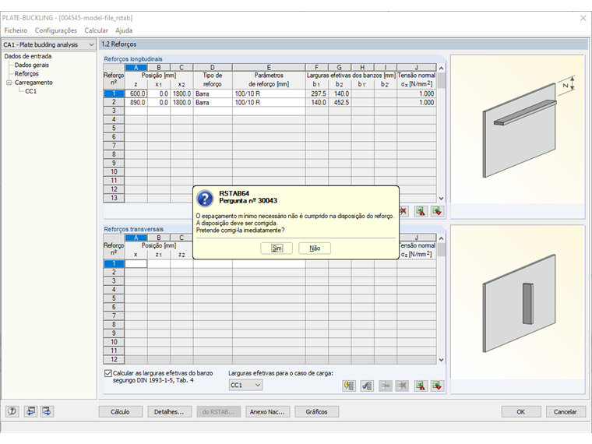Select row header 3 in longitudinal table

[x=114, y=111]
